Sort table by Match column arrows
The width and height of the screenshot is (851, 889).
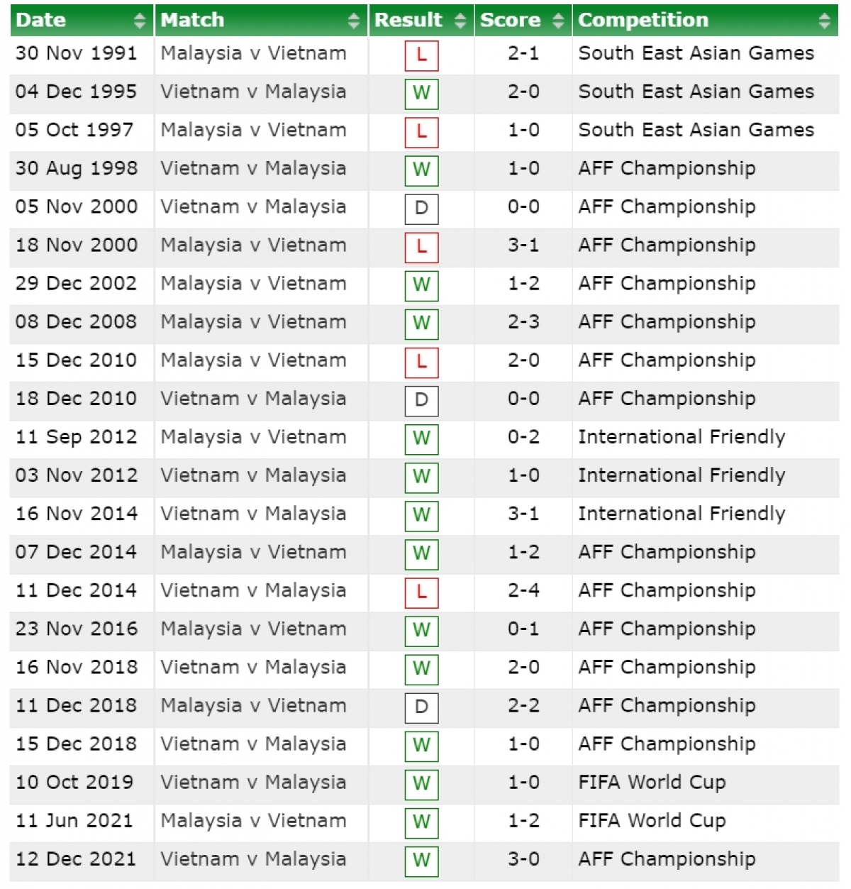(354, 21)
